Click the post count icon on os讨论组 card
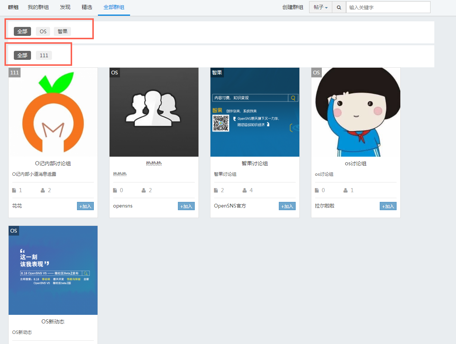The width and height of the screenshot is (456, 344). pos(317,190)
